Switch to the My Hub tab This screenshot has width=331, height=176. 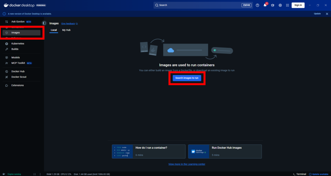pos(66,30)
